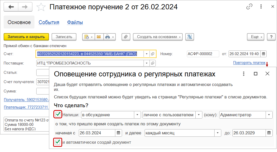The image size is (277, 152).
Task: Expand the в обсуждение dropdown
Action: tap(137, 115)
